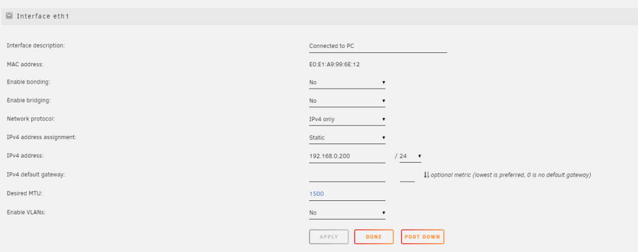638x252 pixels.
Task: Collapse the Interface eth1 section icon
Action: click(x=9, y=17)
